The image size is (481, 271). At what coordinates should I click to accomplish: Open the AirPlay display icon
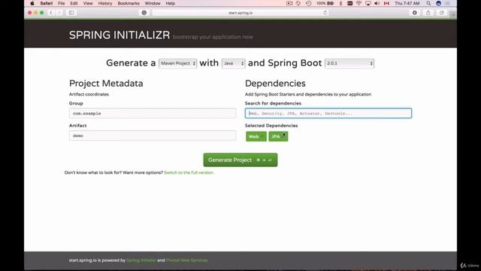tap(368, 3)
